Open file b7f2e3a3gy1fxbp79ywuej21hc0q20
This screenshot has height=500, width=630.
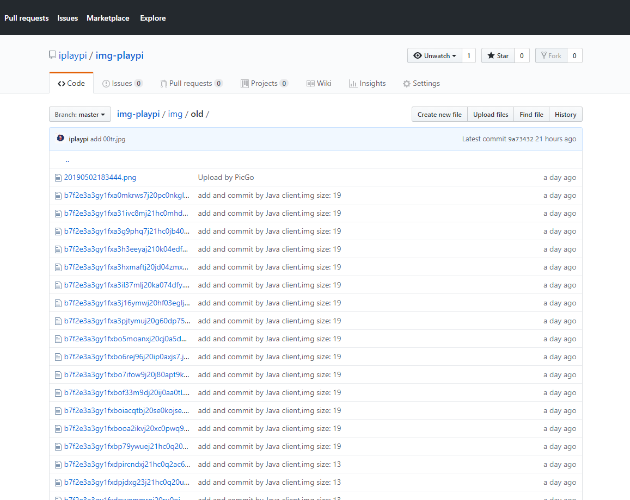(126, 446)
